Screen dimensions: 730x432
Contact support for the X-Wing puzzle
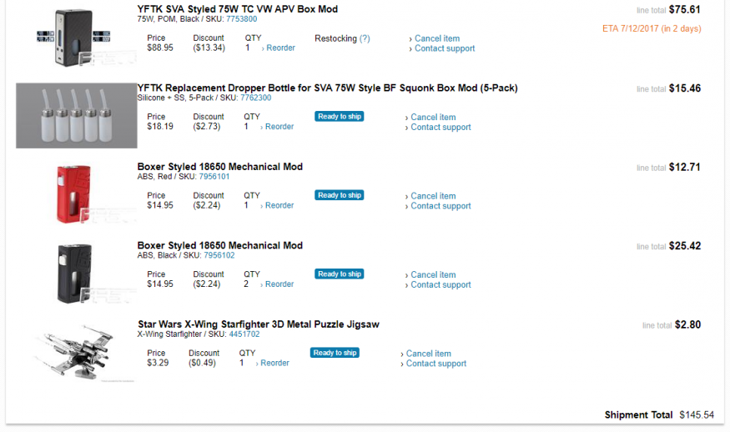tap(435, 364)
